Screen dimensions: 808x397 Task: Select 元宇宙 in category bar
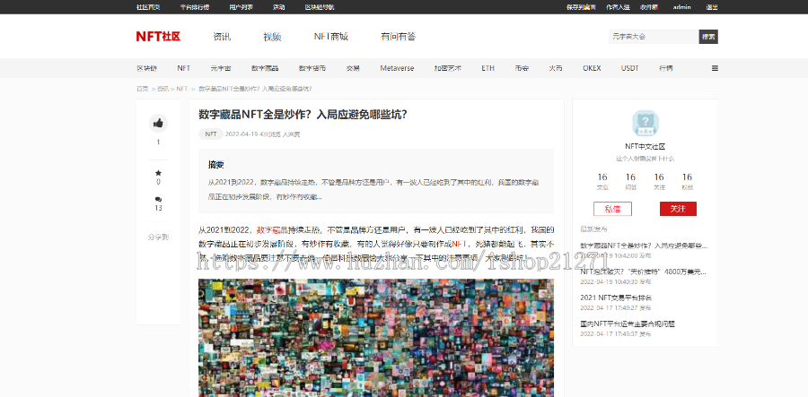221,68
